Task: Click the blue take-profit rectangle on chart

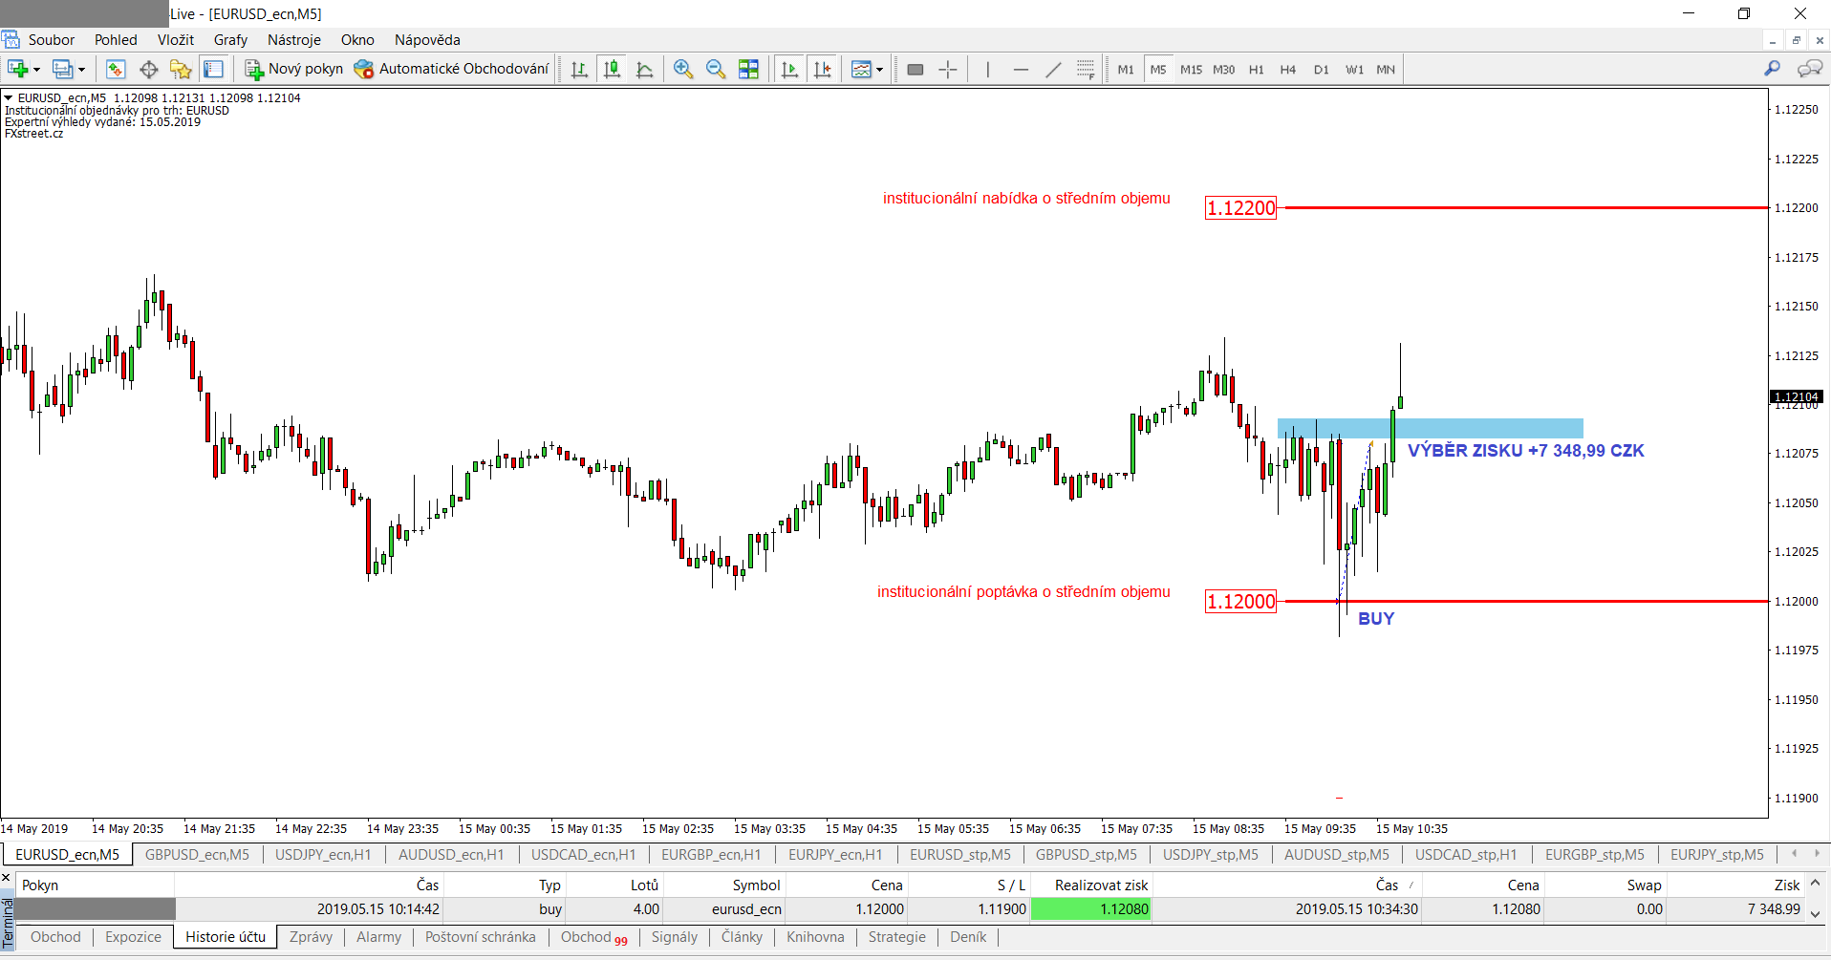Action: tap(1430, 428)
